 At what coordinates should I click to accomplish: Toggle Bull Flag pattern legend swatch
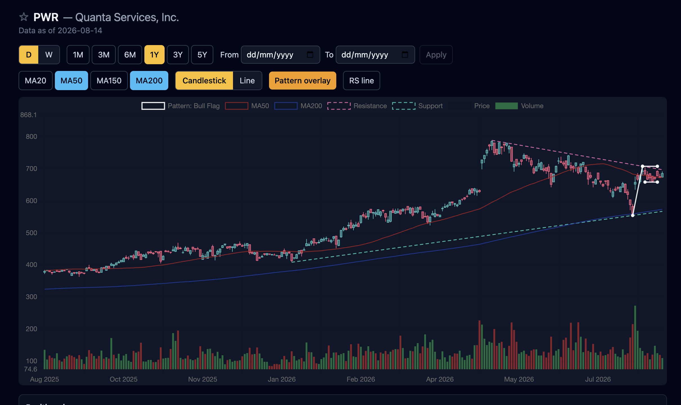click(x=153, y=106)
